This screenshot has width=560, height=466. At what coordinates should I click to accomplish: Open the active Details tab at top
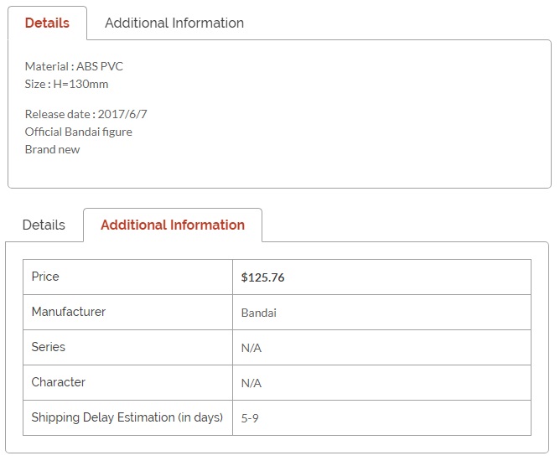point(47,23)
